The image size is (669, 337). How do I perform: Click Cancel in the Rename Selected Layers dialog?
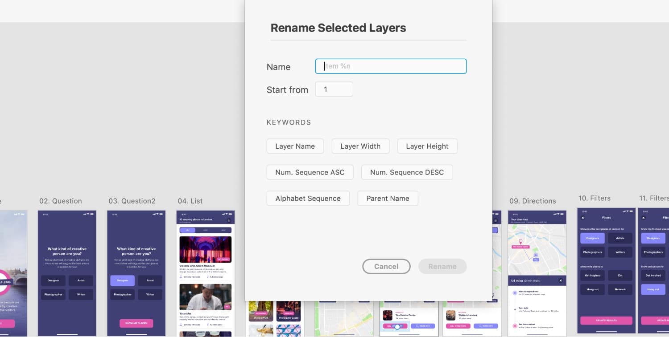pyautogui.click(x=386, y=266)
